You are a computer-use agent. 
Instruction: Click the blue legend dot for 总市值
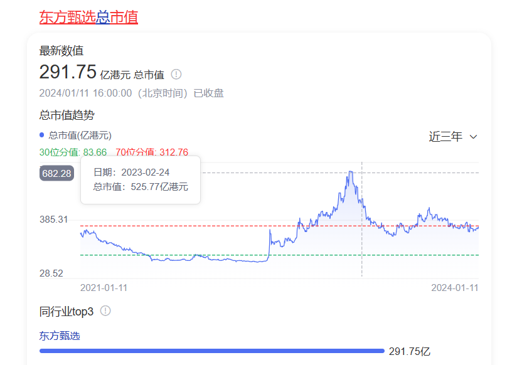click(x=42, y=135)
